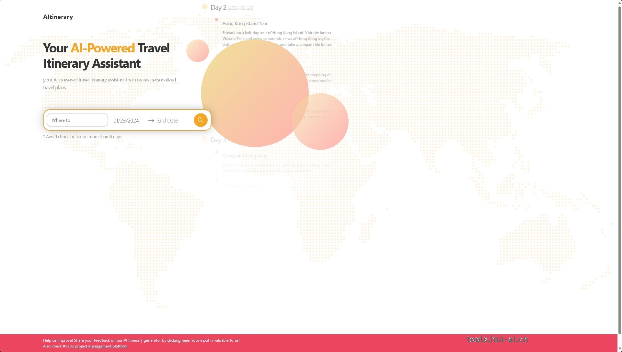Open the End Date picker
Image resolution: width=622 pixels, height=352 pixels.
[167, 121]
